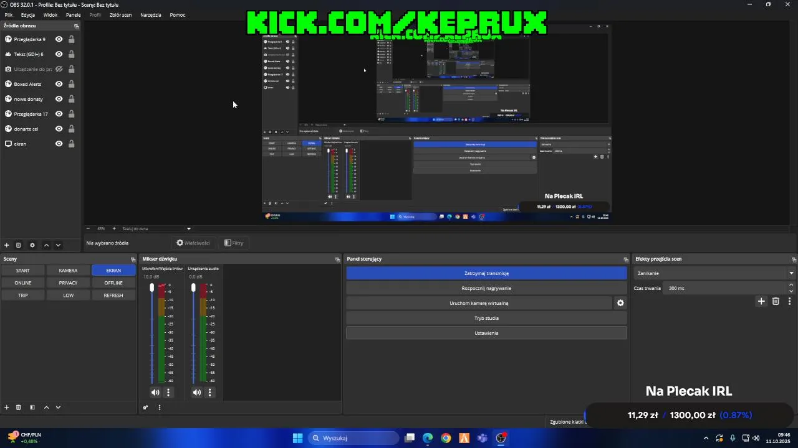Mute Urządzenie audio speaker icon

(197, 392)
